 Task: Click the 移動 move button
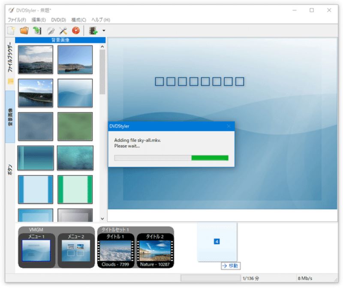coord(230,266)
